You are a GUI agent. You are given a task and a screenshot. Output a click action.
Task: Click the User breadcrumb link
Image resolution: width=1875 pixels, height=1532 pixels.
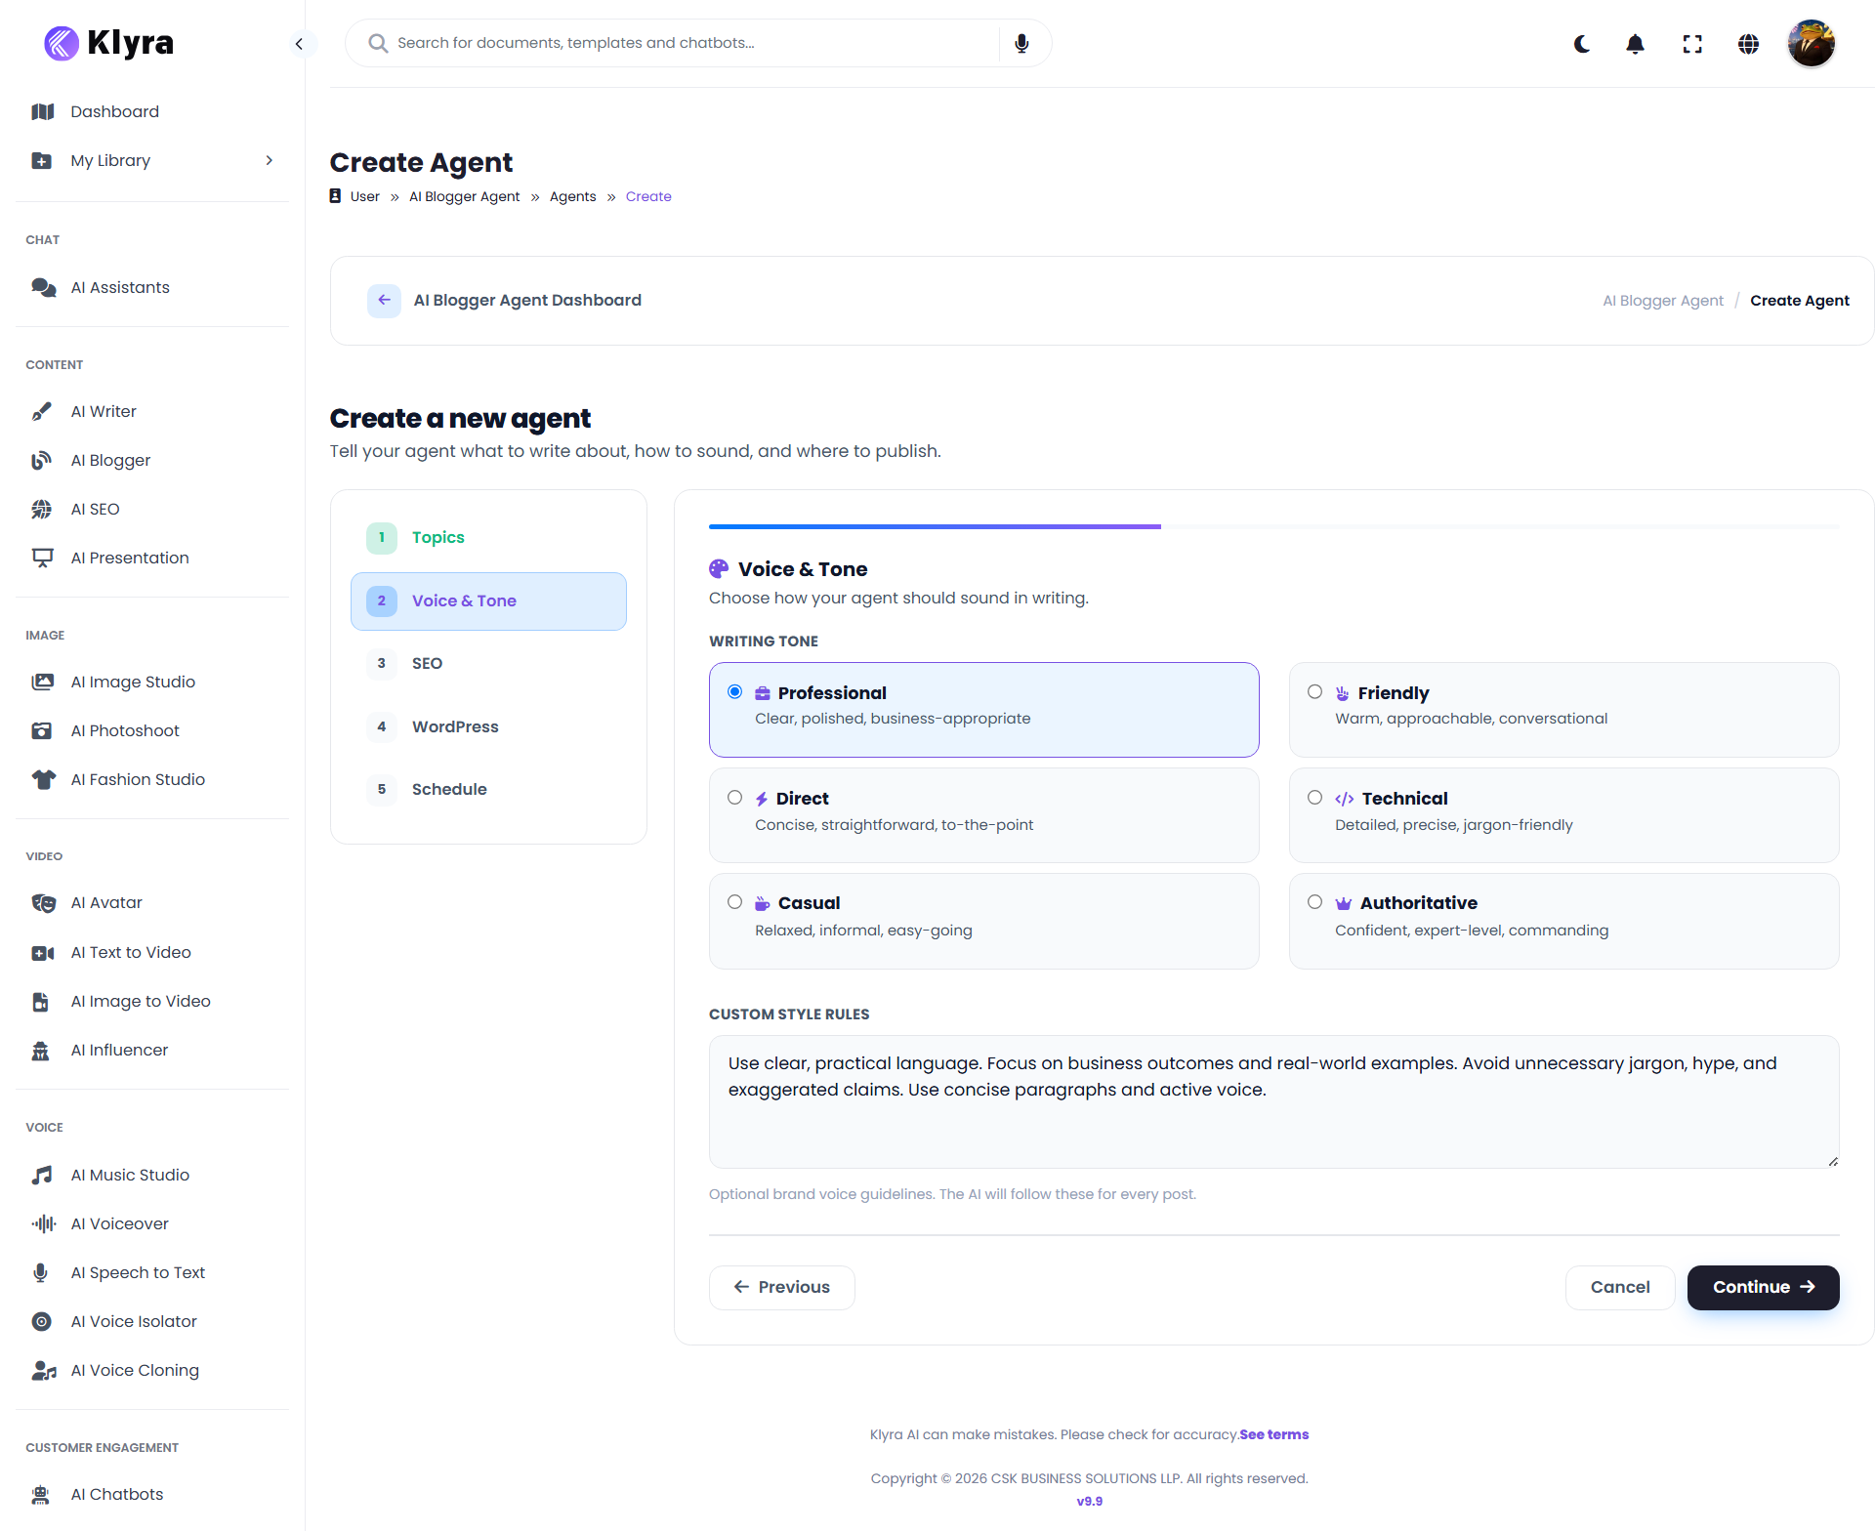point(364,196)
